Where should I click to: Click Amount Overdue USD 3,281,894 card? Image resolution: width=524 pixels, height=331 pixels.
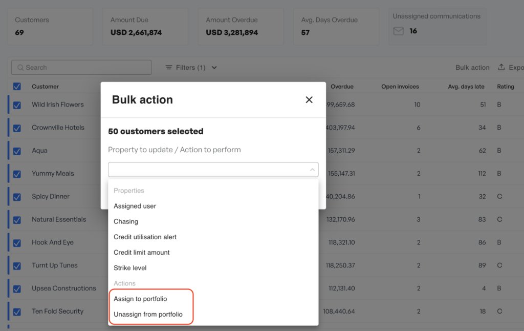[x=241, y=27]
